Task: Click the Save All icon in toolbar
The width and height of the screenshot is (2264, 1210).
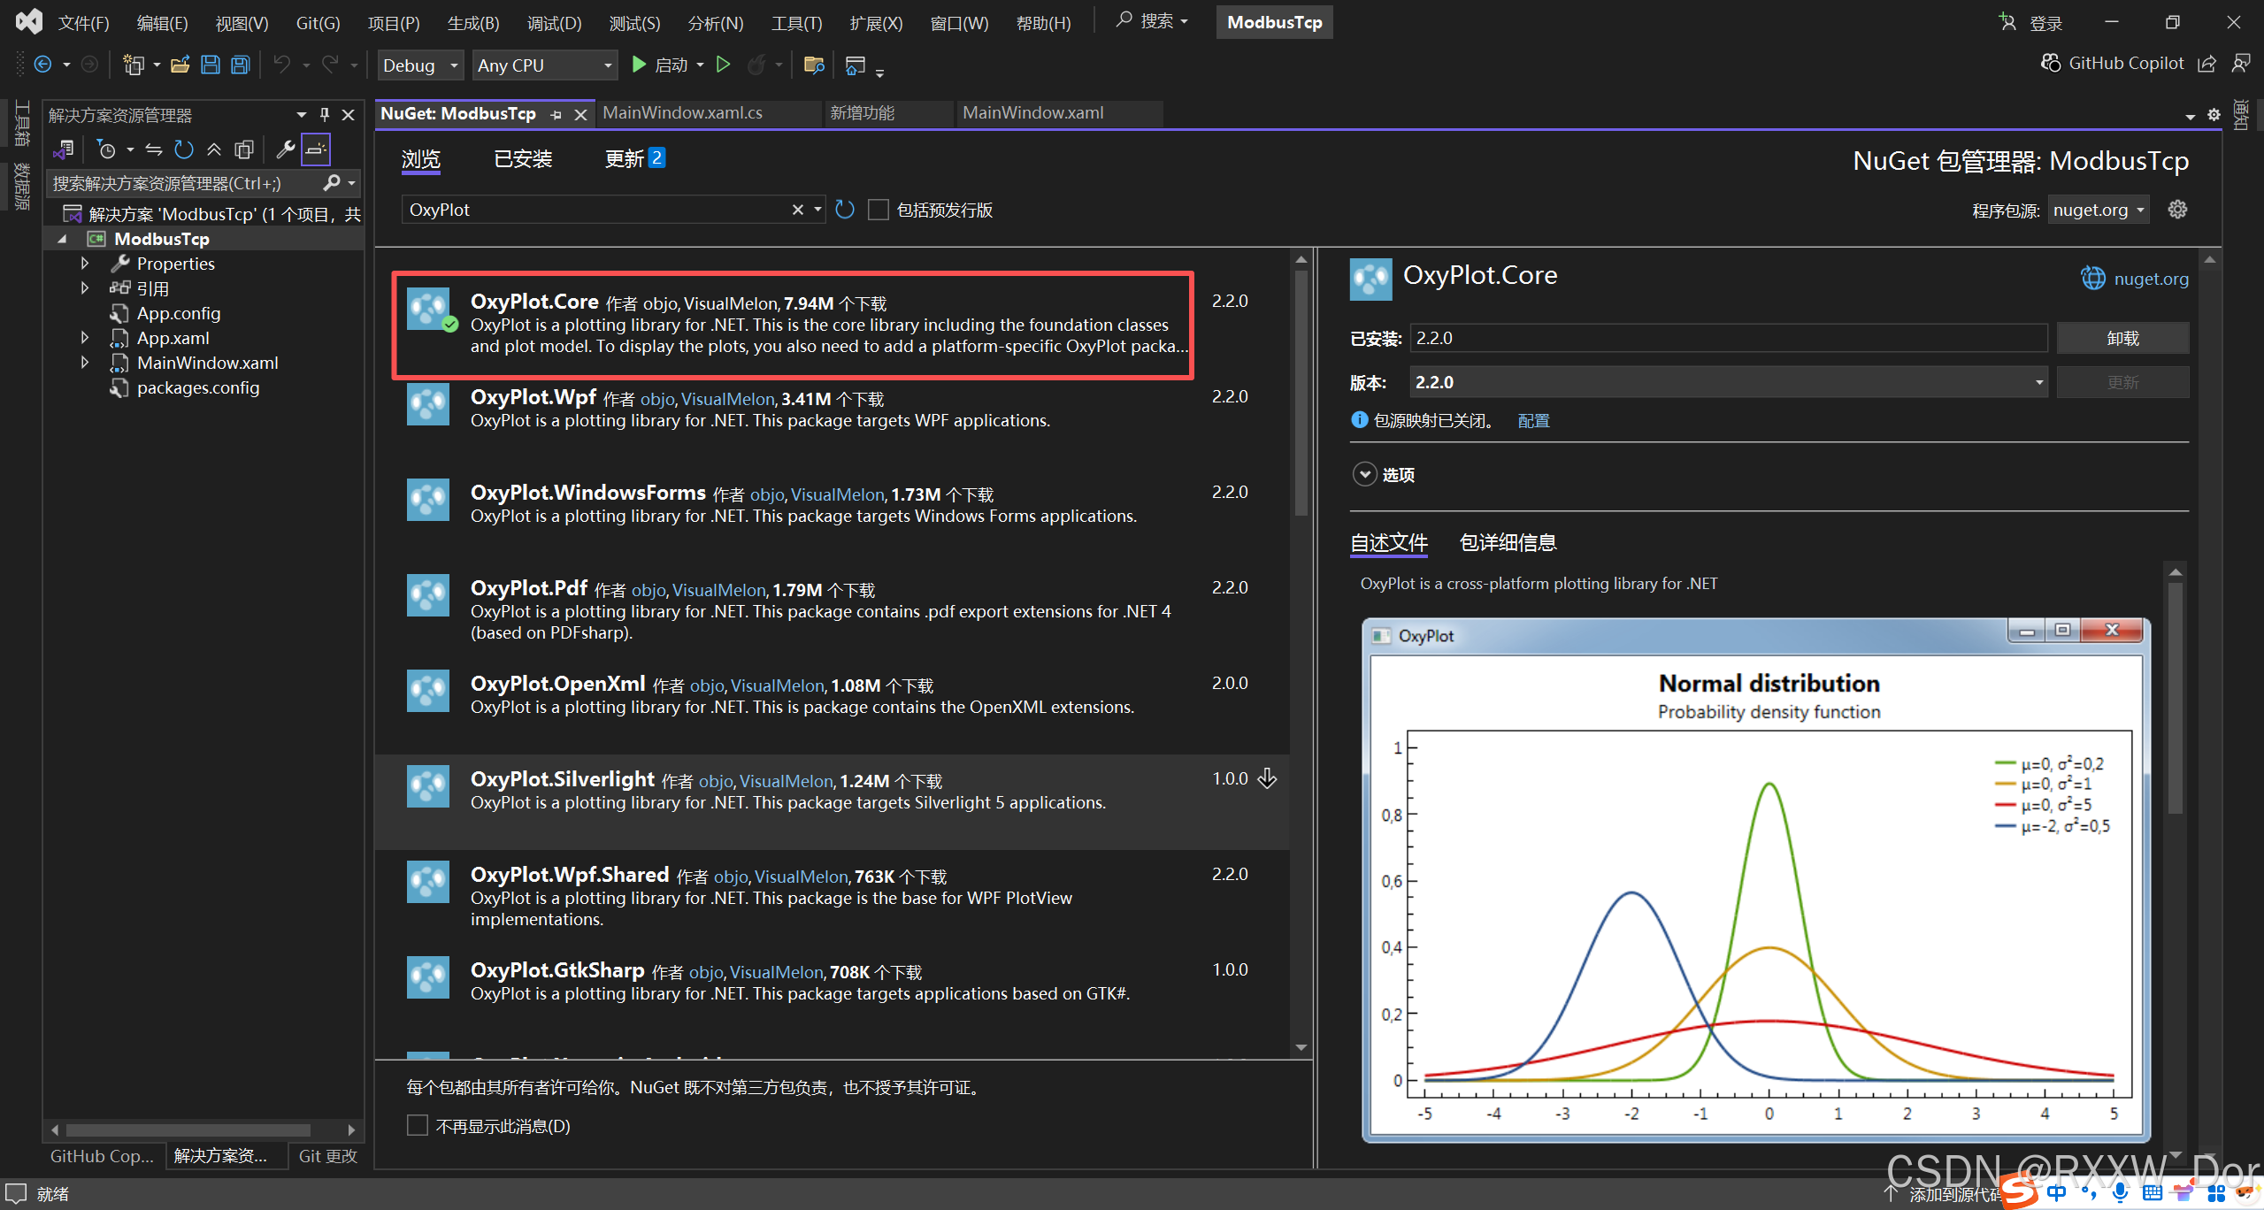Action: tap(241, 65)
